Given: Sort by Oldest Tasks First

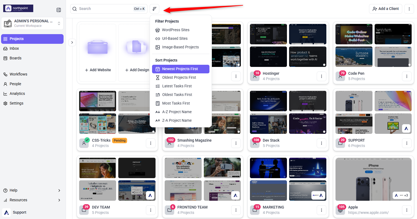Looking at the screenshot, I should (181, 95).
